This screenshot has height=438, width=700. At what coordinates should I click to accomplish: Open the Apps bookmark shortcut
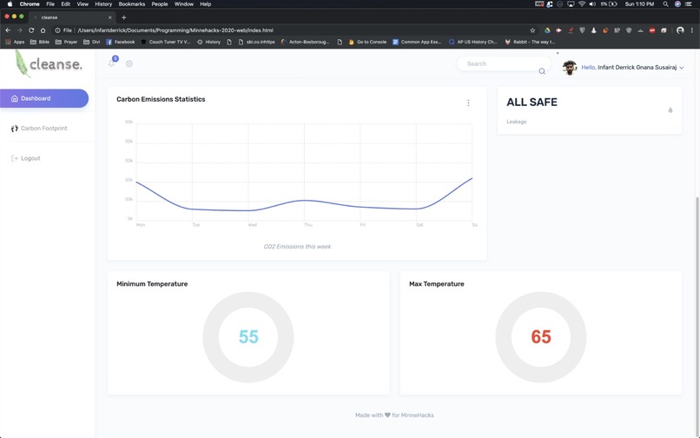coord(15,42)
